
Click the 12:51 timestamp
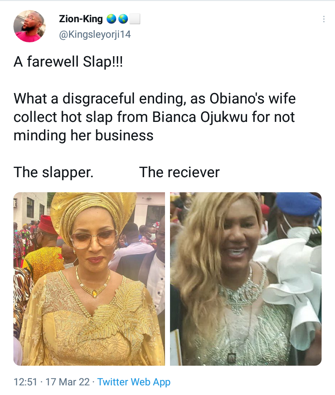click(24, 382)
